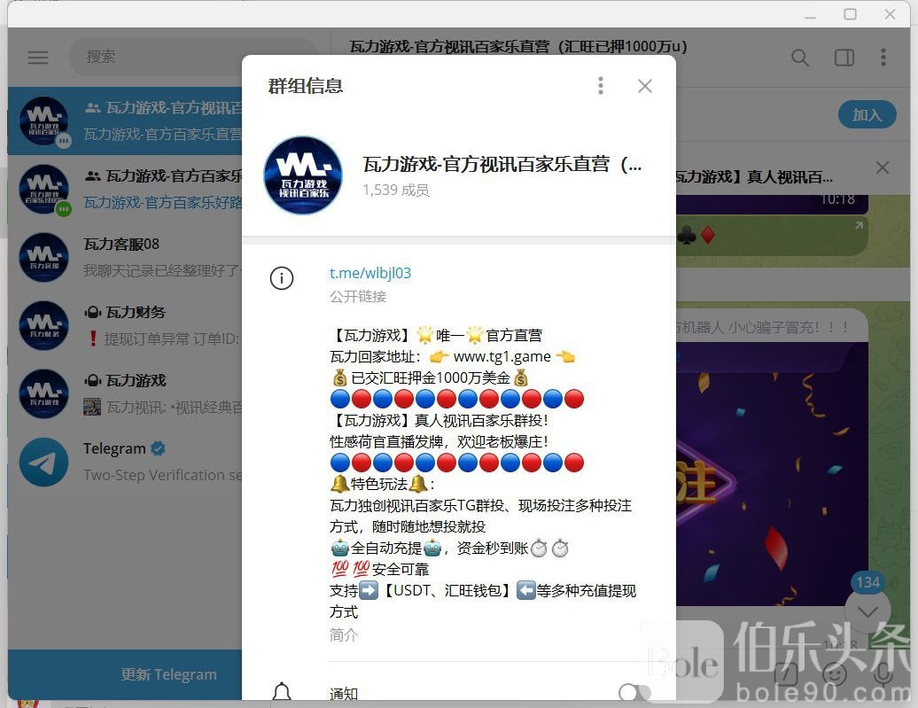Open the t.me/wlbjl03 public link

[370, 273]
